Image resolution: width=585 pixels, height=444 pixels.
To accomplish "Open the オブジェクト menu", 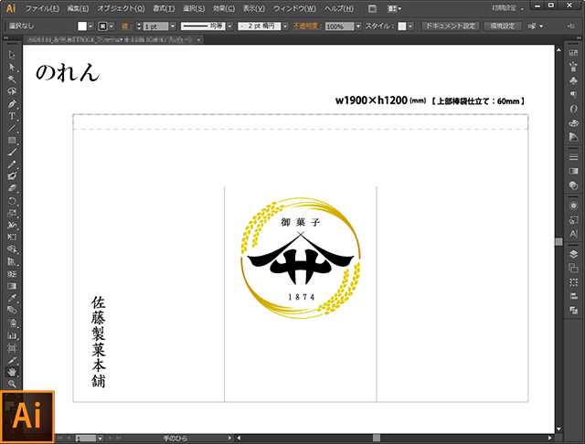I will (x=121, y=8).
